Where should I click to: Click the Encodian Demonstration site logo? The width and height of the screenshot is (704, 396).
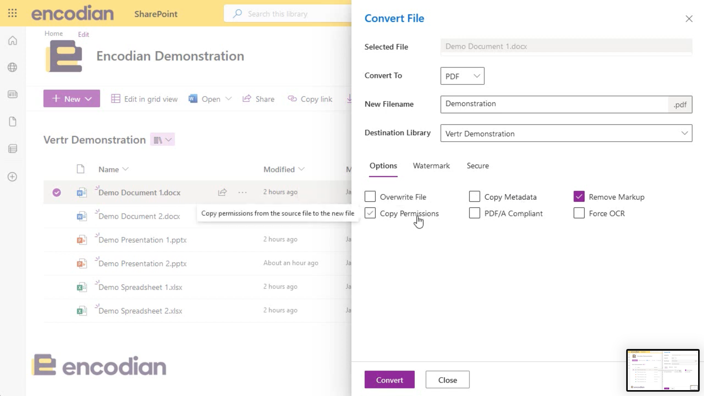64,56
